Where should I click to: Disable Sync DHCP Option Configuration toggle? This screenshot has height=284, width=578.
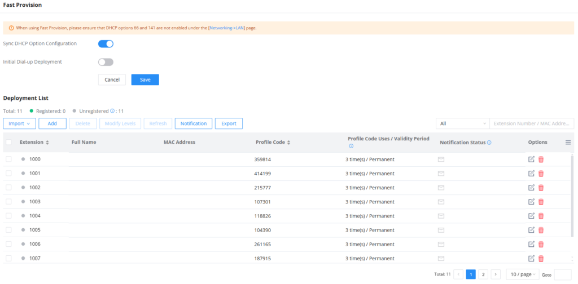tap(106, 44)
